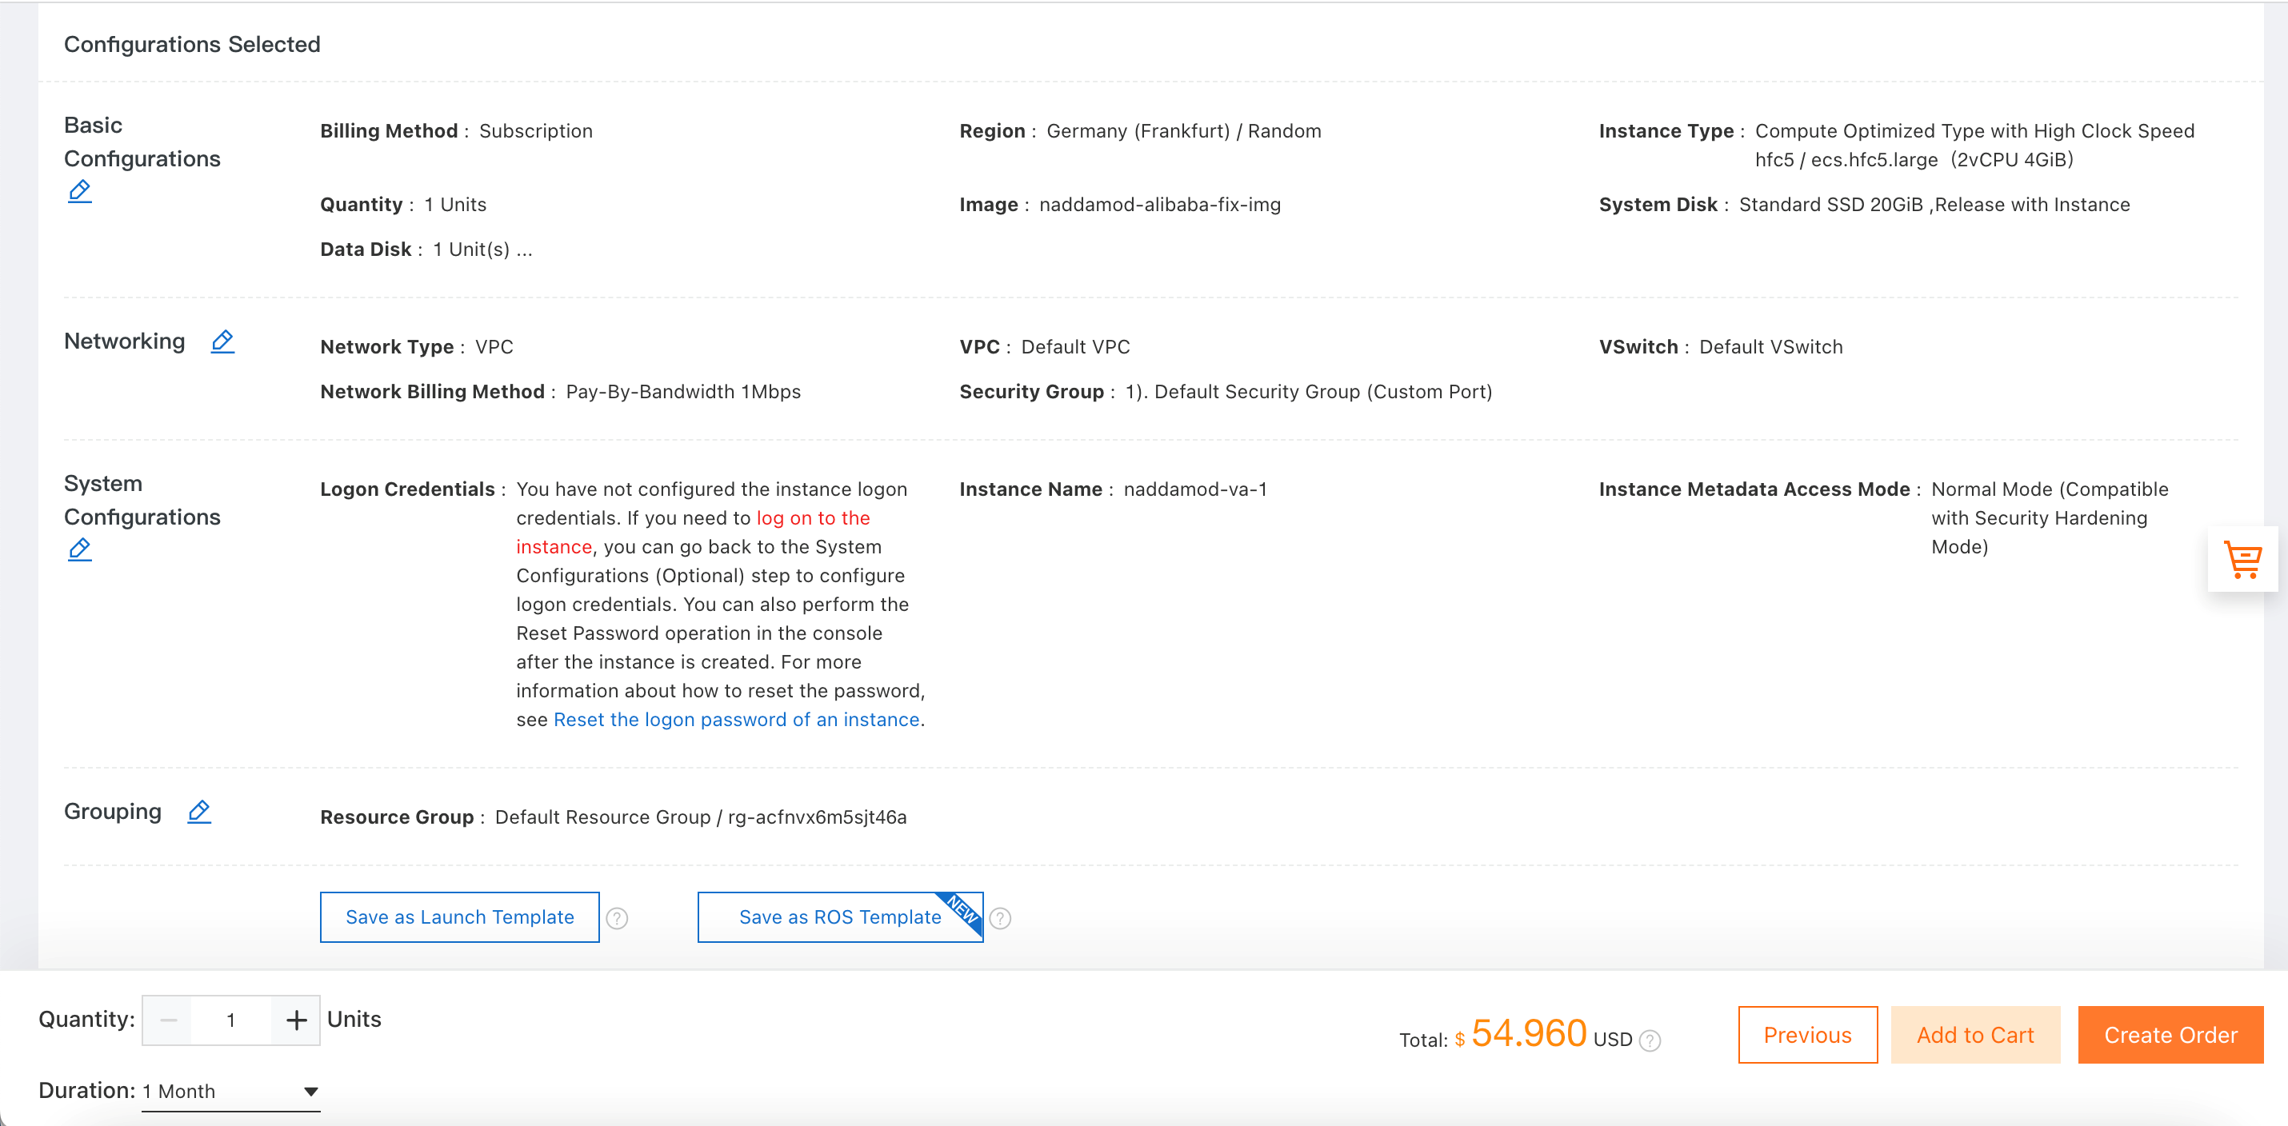Click the Add to Cart button
Viewport: 2288px width, 1126px height.
1975,1036
